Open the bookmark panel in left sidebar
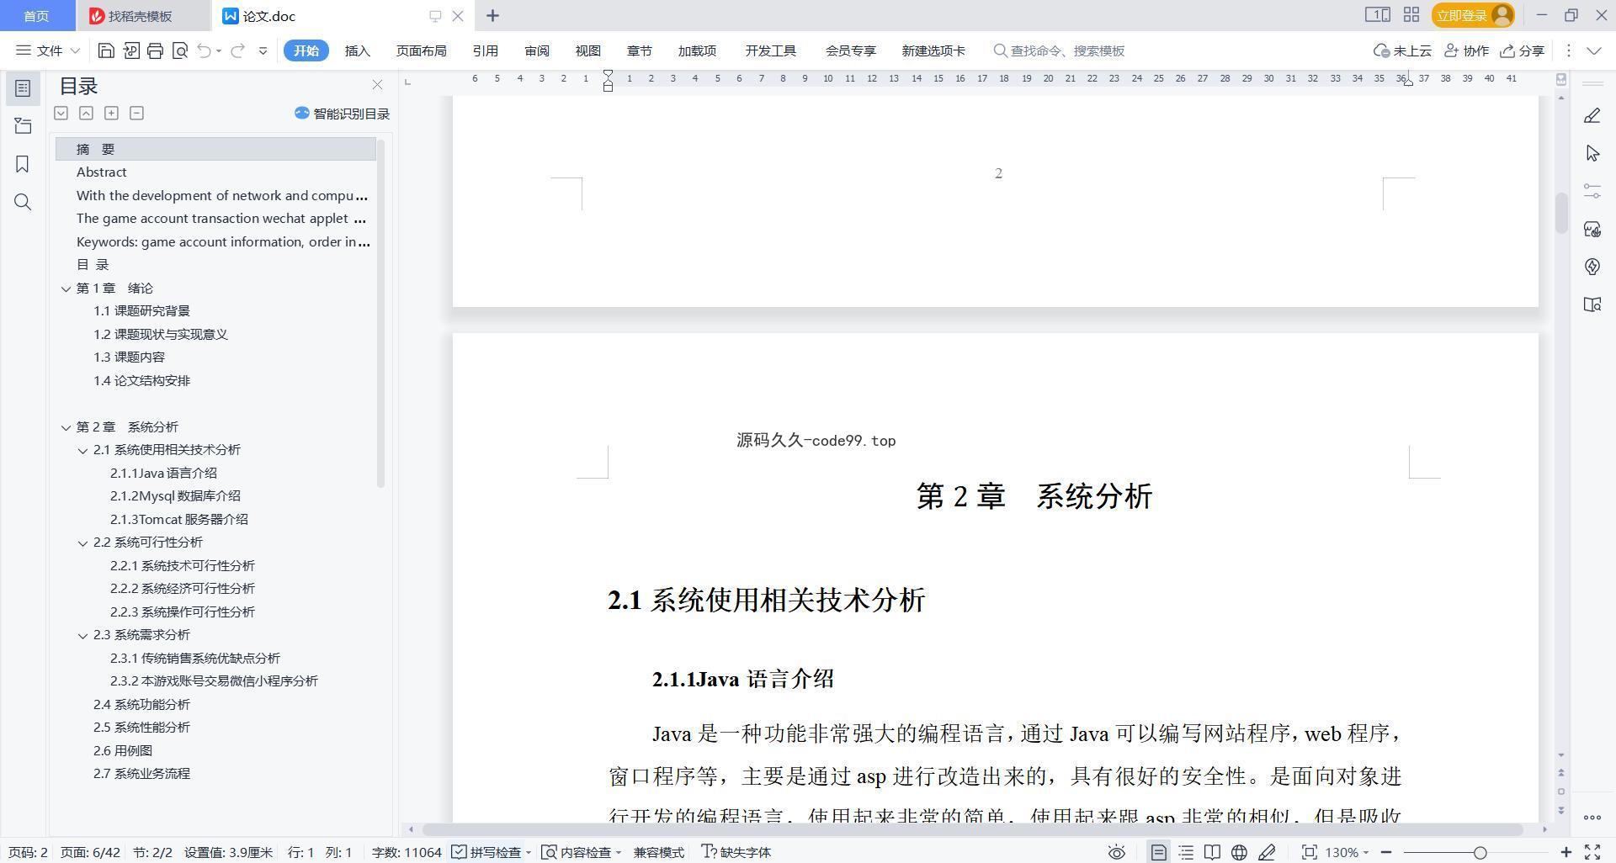1616x863 pixels. pyautogui.click(x=23, y=164)
